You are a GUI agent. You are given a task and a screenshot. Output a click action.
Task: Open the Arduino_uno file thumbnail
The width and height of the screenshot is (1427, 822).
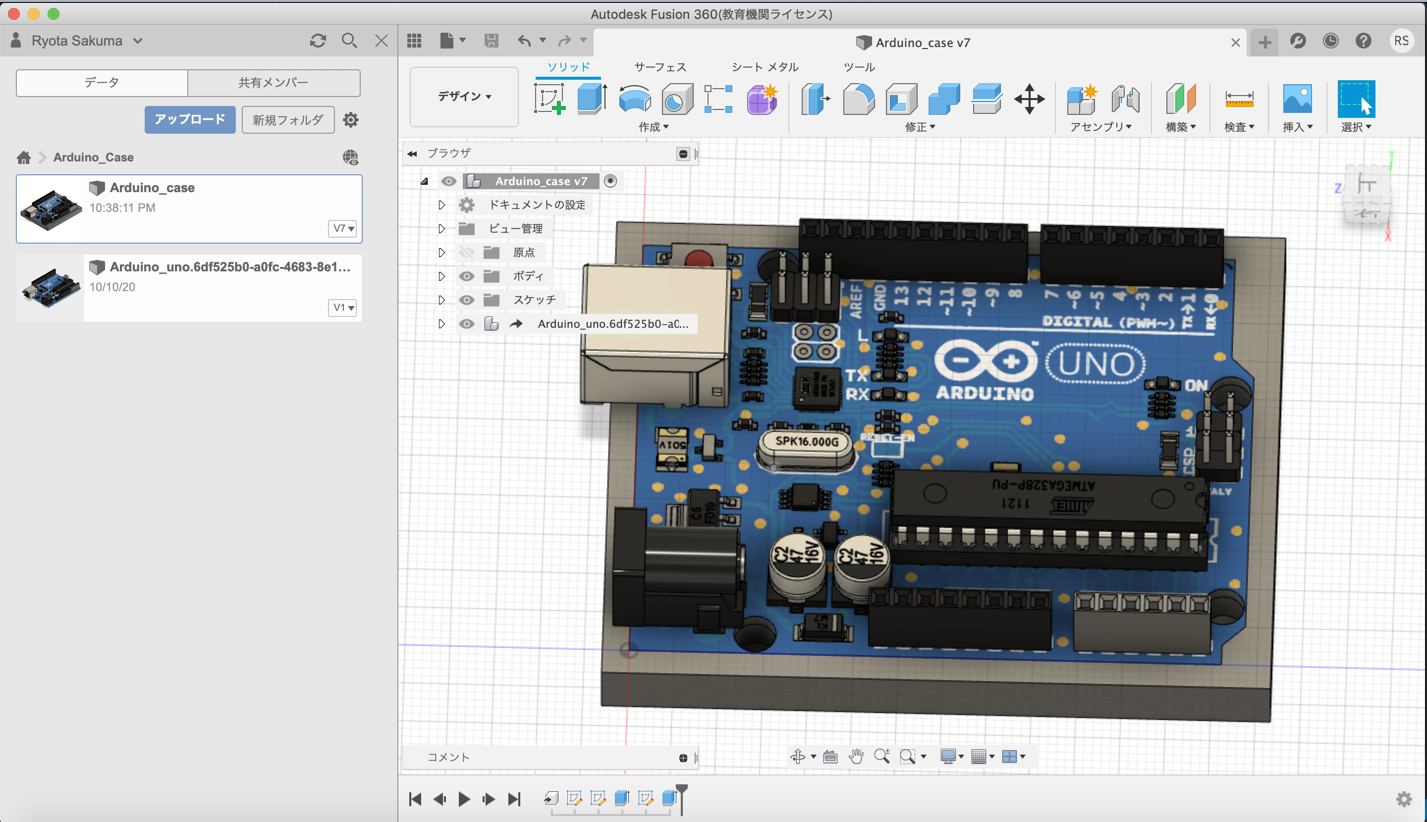(x=51, y=288)
